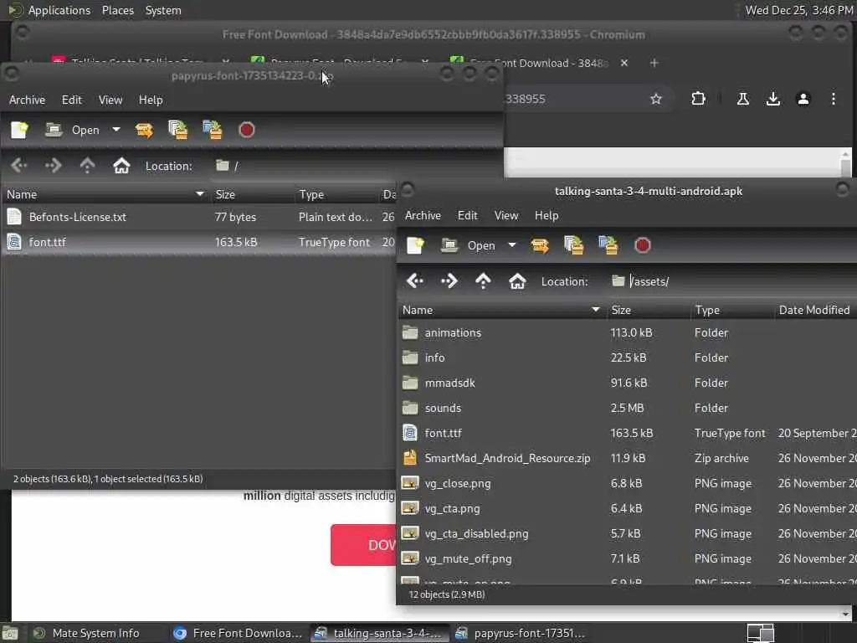Open Chromium profile icon
Image resolution: width=857 pixels, height=643 pixels.
803,99
